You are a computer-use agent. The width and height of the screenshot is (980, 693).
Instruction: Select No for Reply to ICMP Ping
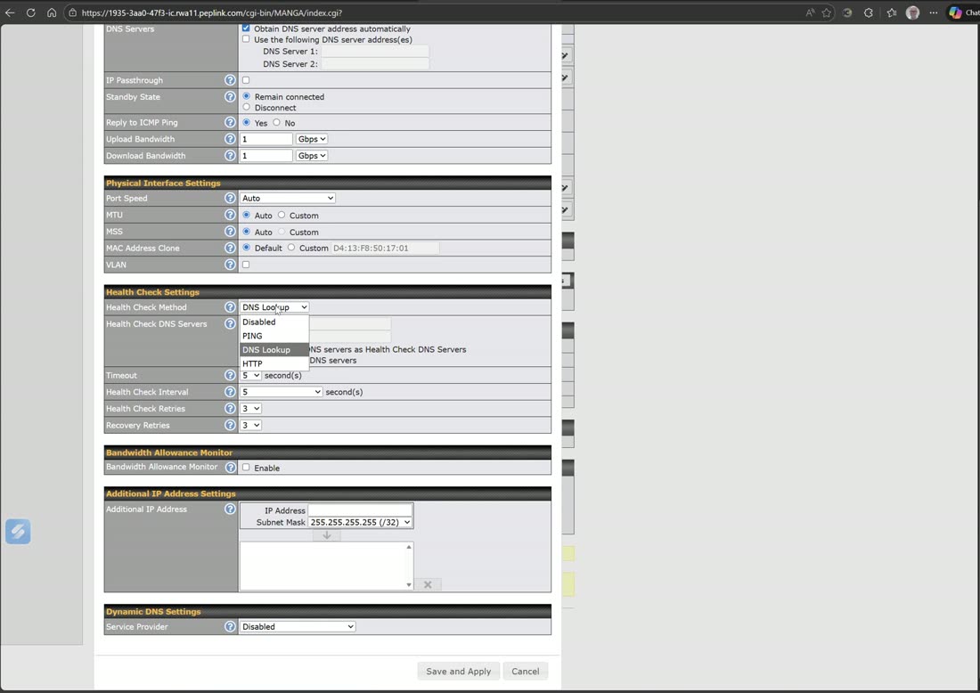pyautogui.click(x=276, y=123)
